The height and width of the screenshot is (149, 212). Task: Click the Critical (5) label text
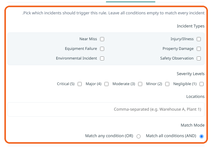coord(66,84)
